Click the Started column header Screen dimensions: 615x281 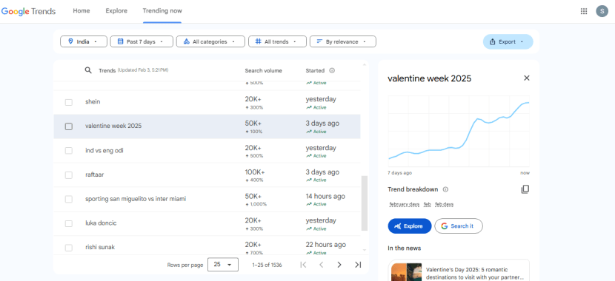315,71
